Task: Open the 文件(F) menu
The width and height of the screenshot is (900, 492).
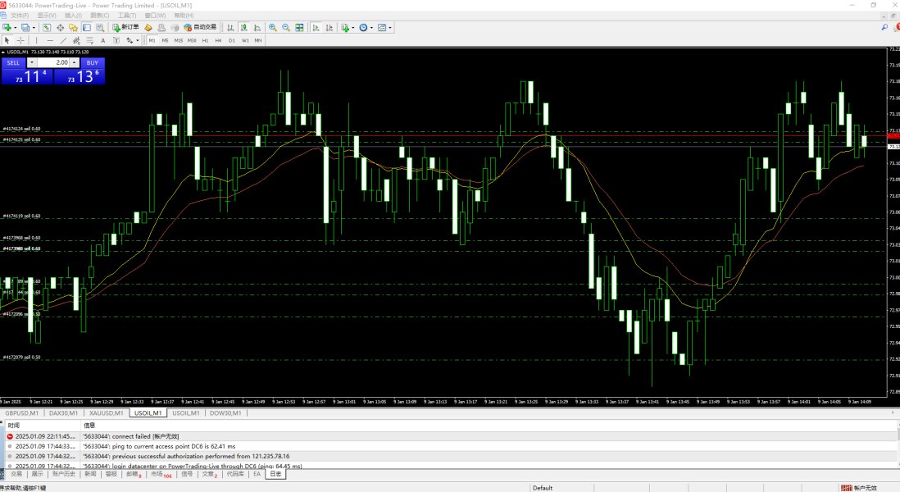Action: (x=19, y=16)
